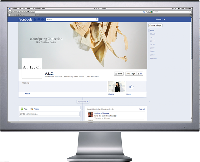This screenshot has width=200, height=162.
Task: Reload the page with the refresh button
Action: click(18, 12)
